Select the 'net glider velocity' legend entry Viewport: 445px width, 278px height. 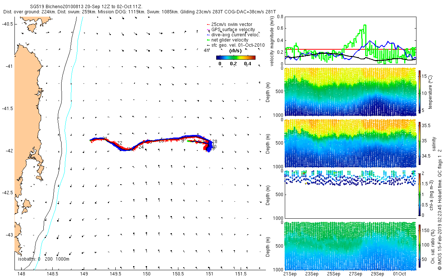227,40
